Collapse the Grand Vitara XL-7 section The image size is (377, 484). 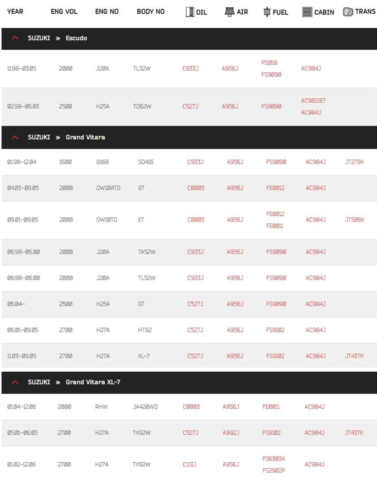coord(15,382)
